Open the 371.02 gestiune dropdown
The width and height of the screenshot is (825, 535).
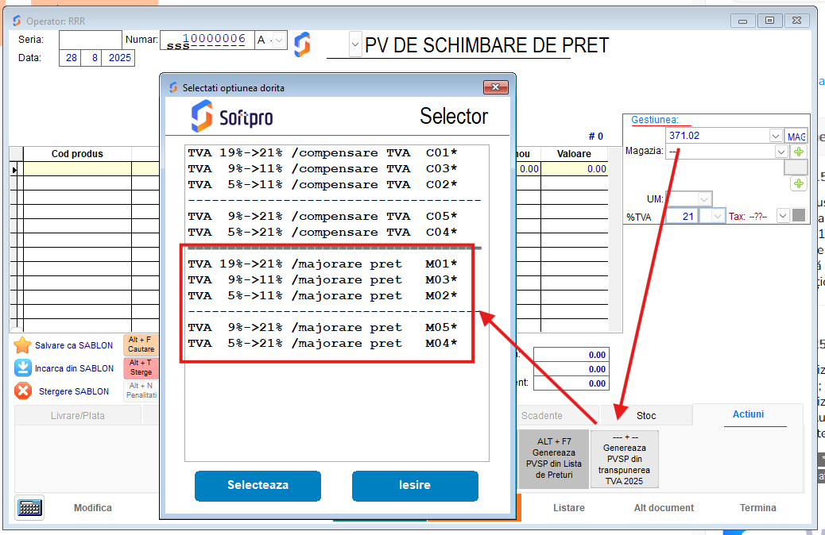pos(776,135)
